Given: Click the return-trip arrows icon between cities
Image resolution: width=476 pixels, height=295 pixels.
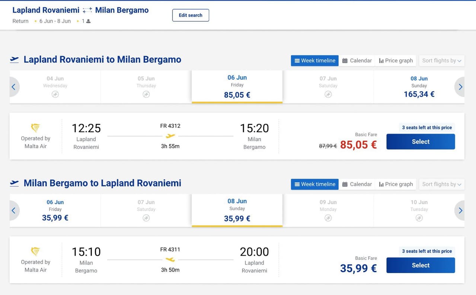Looking at the screenshot, I should pos(87,10).
